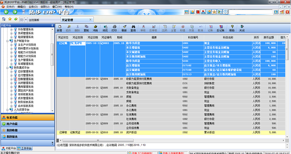Open 预览 (Preview) from the toolbar
Viewport: 291px width, 154px height.
105,28
